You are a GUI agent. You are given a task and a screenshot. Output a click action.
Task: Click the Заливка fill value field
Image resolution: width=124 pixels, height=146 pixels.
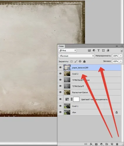(116, 61)
